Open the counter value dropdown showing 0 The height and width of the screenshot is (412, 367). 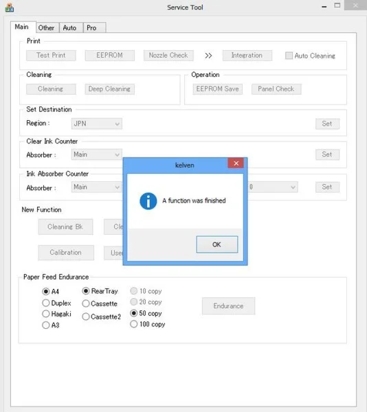pos(273,187)
